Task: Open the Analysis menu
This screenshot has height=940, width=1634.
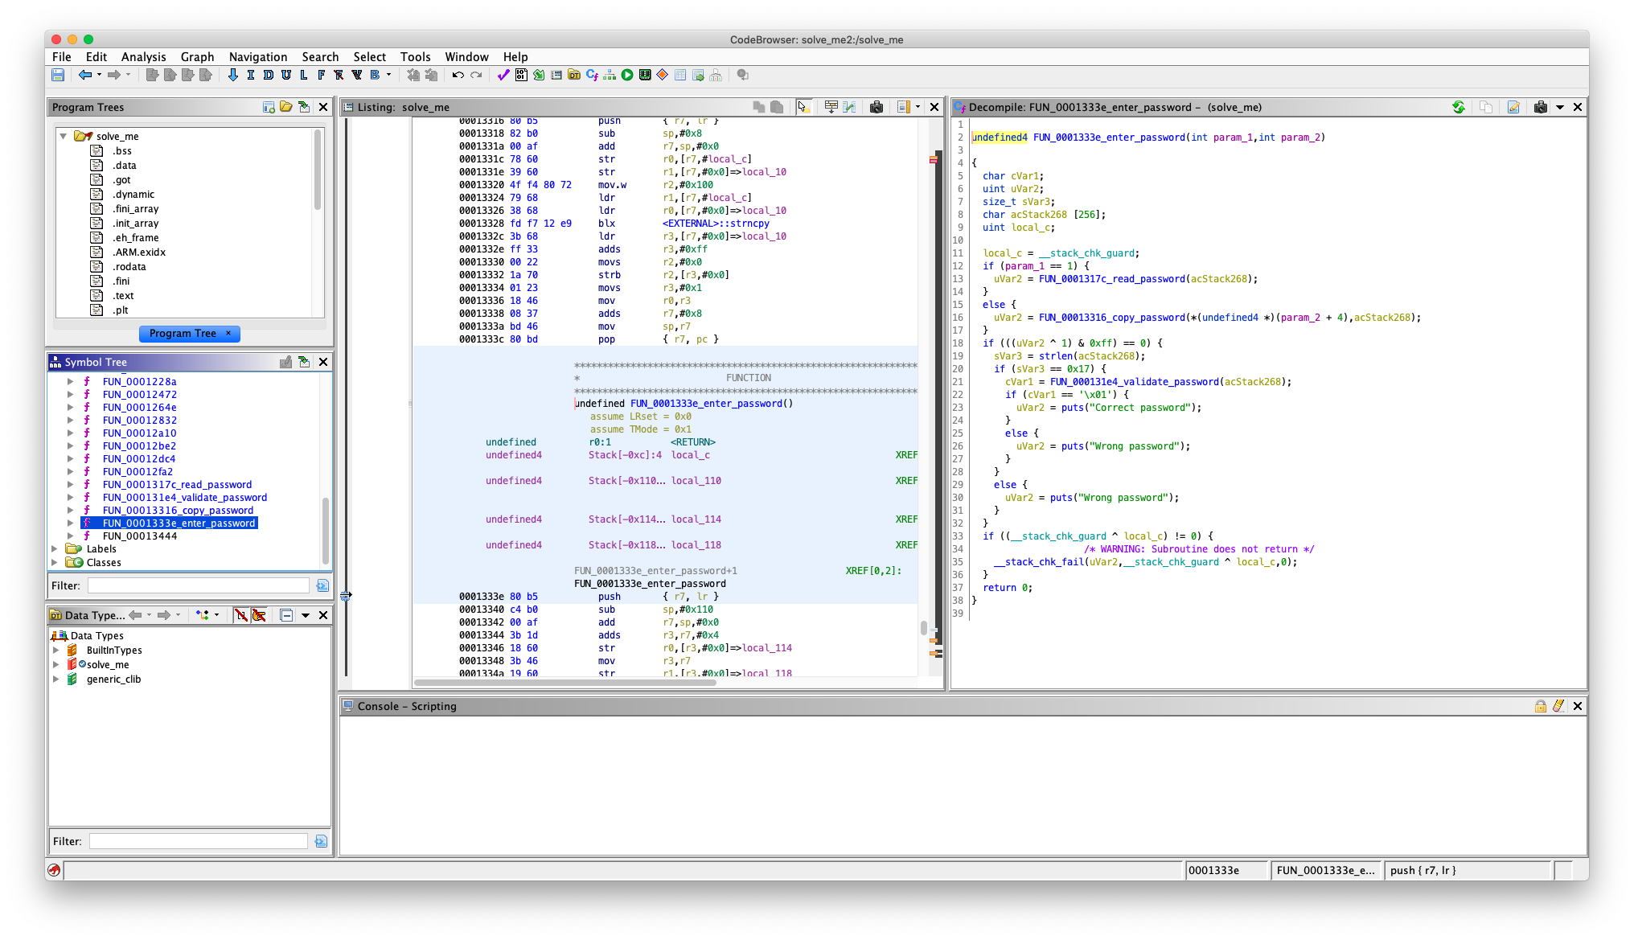Action: point(143,56)
